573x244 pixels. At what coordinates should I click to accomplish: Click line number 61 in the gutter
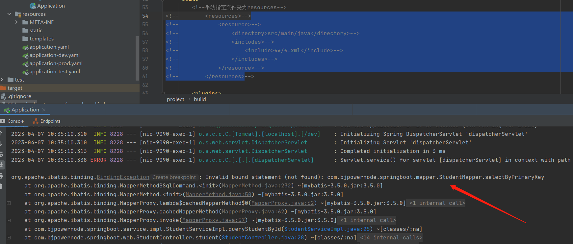click(145, 77)
